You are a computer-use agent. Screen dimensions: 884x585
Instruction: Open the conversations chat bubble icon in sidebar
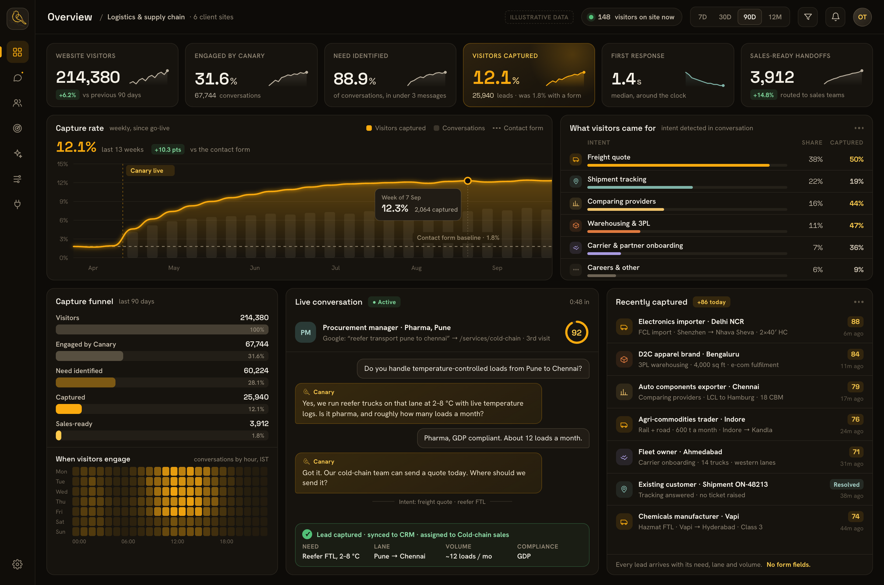(18, 77)
